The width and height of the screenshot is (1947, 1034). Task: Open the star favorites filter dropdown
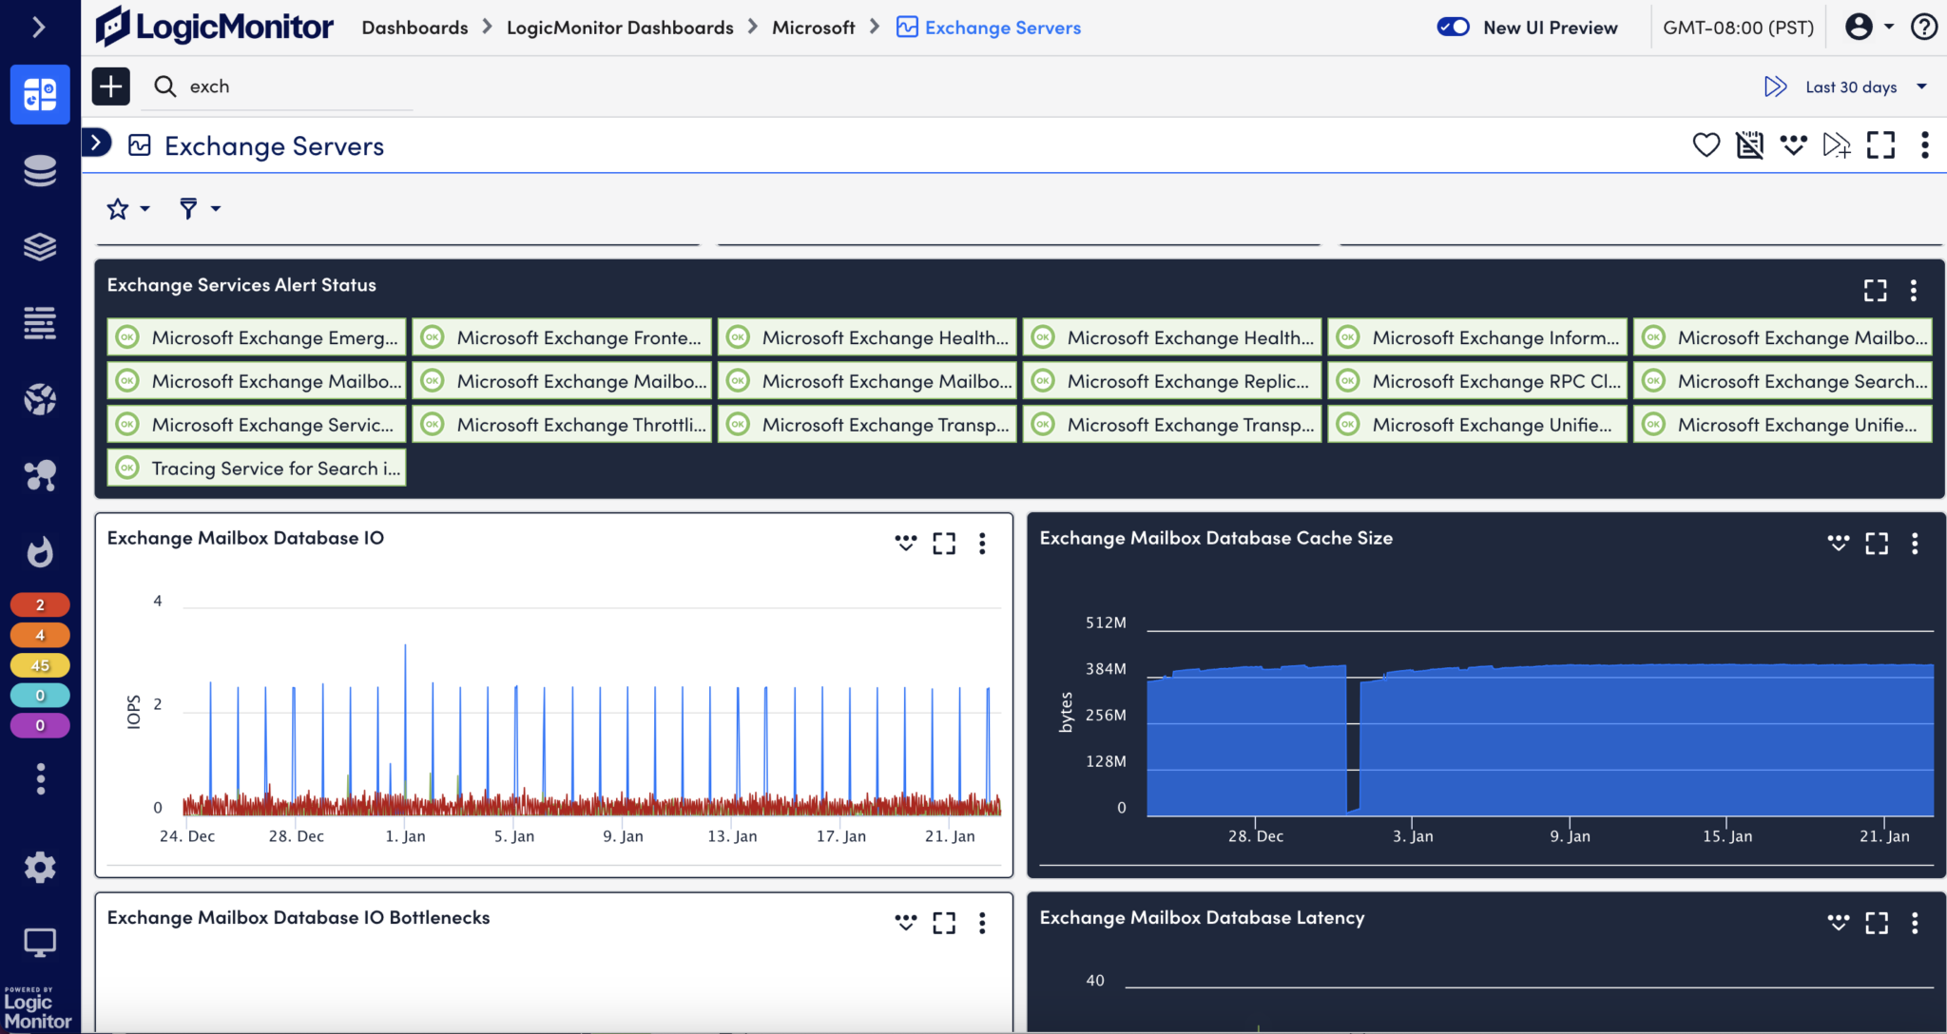125,208
